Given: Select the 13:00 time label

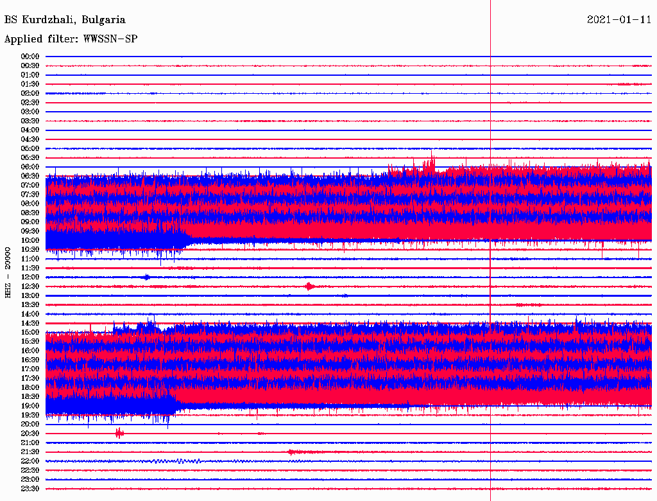Looking at the screenshot, I should tap(30, 296).
